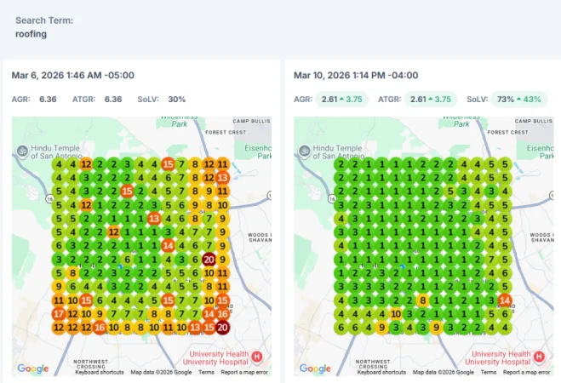The image size is (561, 383).
Task: Select University Hospital H marker on left map
Action: [256, 357]
